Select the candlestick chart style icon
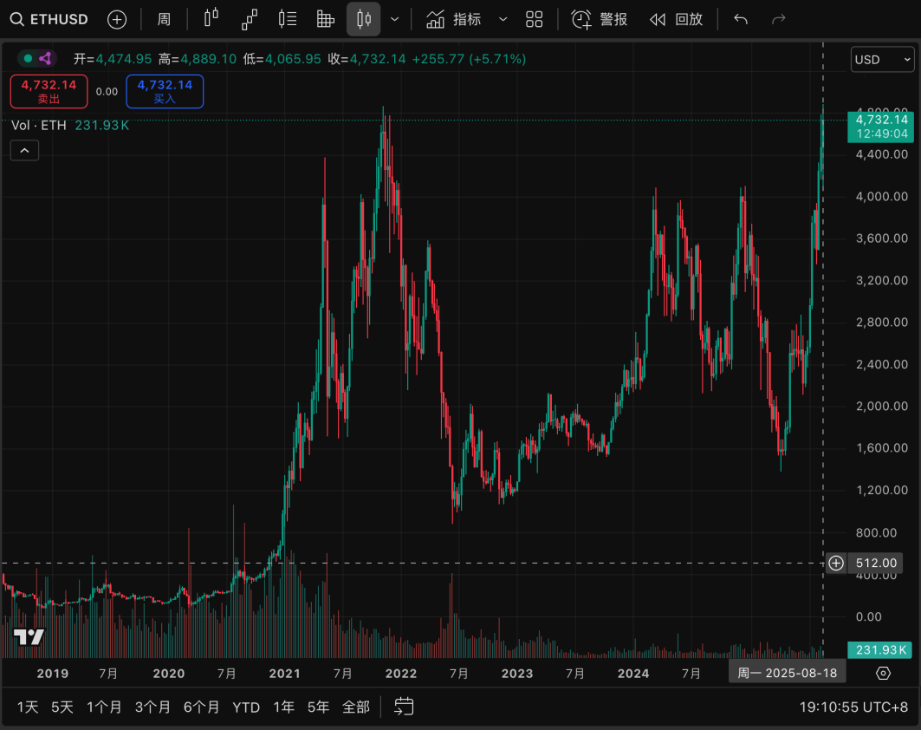Screen dimensions: 921x730 pos(363,18)
